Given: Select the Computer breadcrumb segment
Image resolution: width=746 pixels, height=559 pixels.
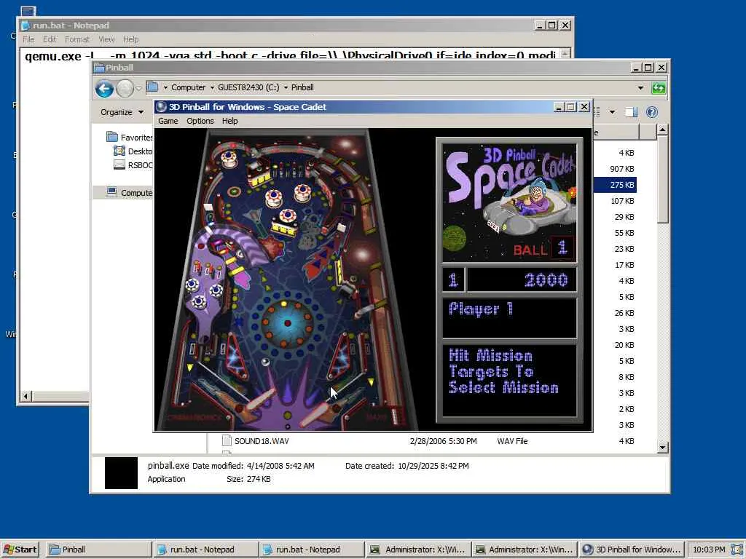Looking at the screenshot, I should [x=189, y=87].
